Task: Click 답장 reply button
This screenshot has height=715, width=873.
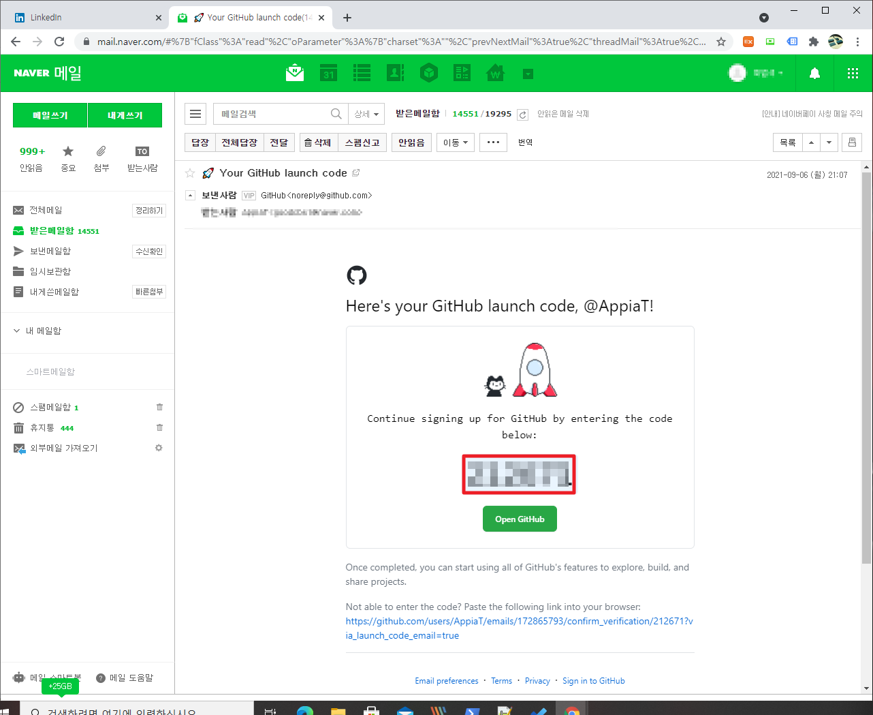Action: [200, 142]
